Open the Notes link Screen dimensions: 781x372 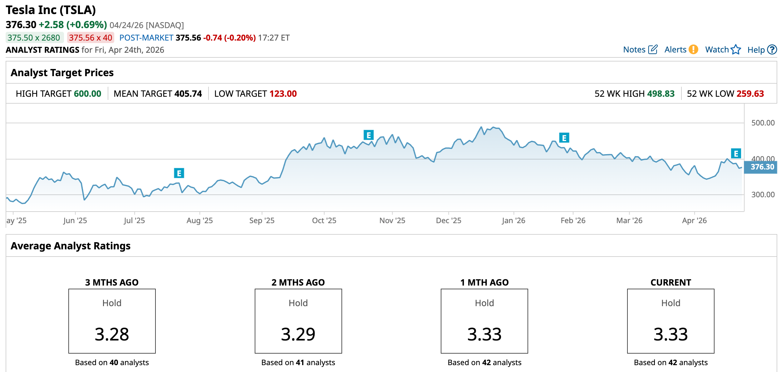click(634, 50)
